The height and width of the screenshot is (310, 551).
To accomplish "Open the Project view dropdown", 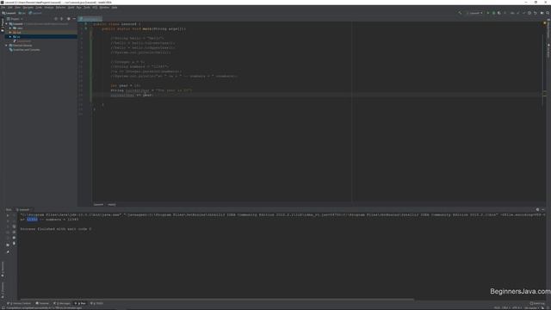I will click(x=15, y=19).
